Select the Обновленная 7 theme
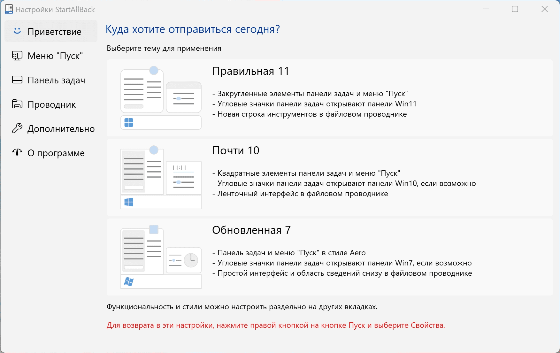The height and width of the screenshot is (353, 560). (330, 257)
